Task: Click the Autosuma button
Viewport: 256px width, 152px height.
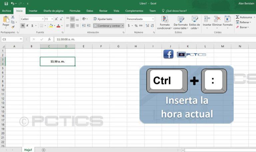Action: point(244,17)
